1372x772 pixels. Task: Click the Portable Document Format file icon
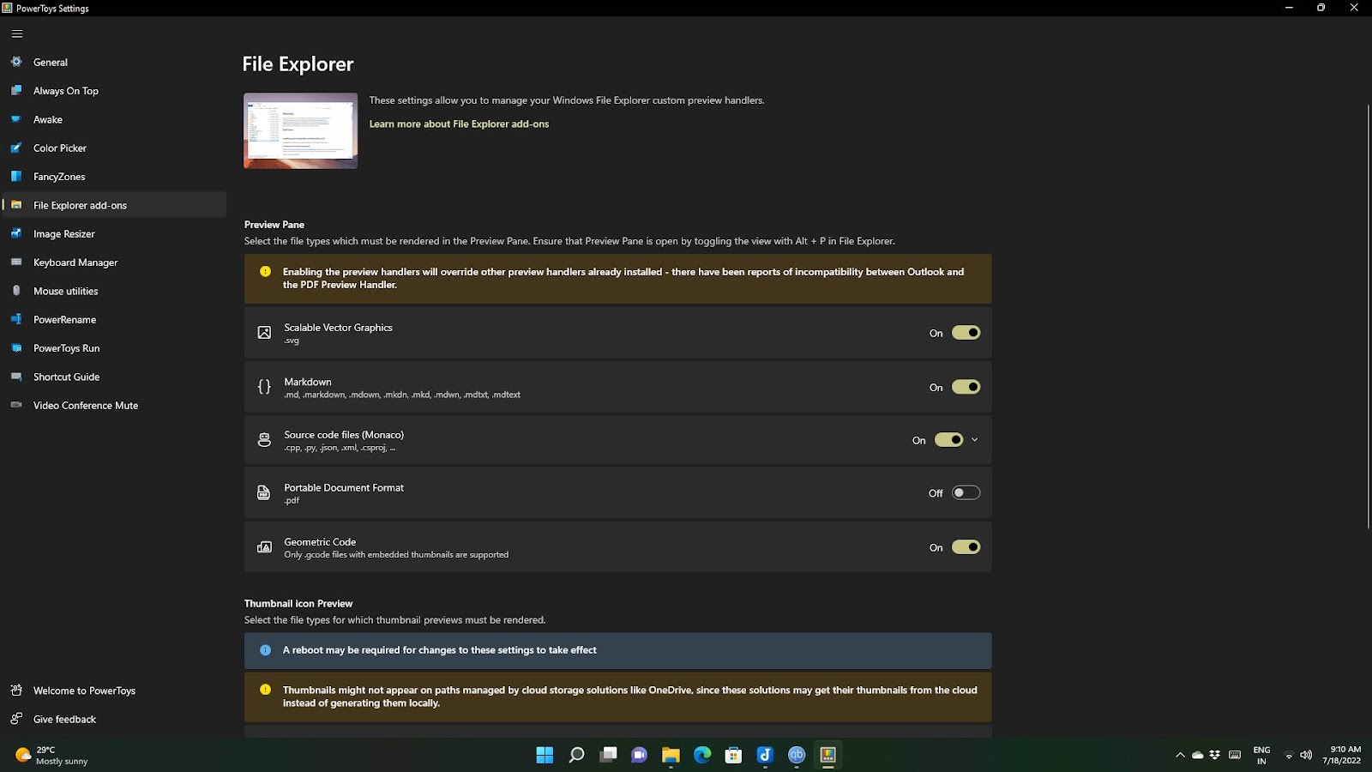point(264,493)
